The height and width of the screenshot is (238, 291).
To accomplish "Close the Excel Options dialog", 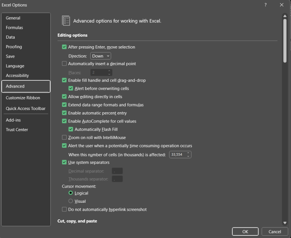I will click(282, 5).
